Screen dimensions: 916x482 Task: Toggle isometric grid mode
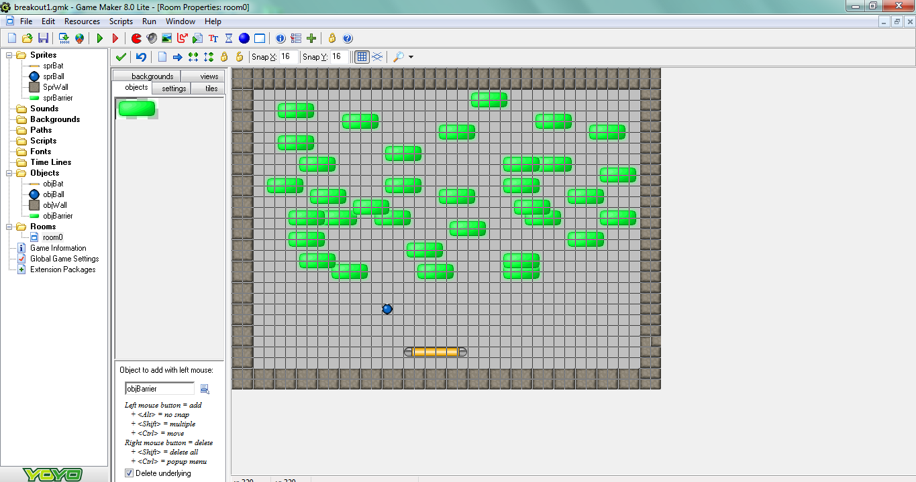point(378,57)
